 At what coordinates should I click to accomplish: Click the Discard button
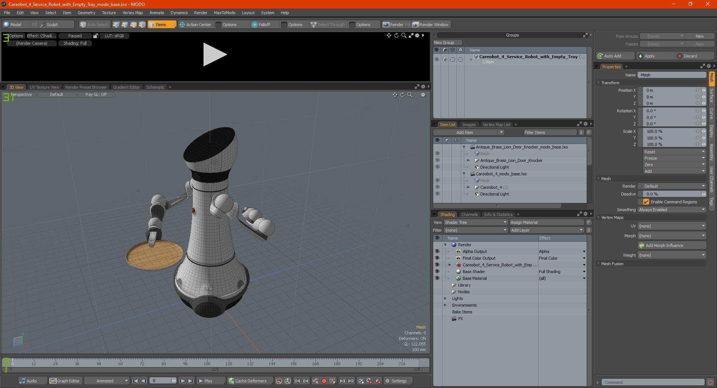[695, 56]
